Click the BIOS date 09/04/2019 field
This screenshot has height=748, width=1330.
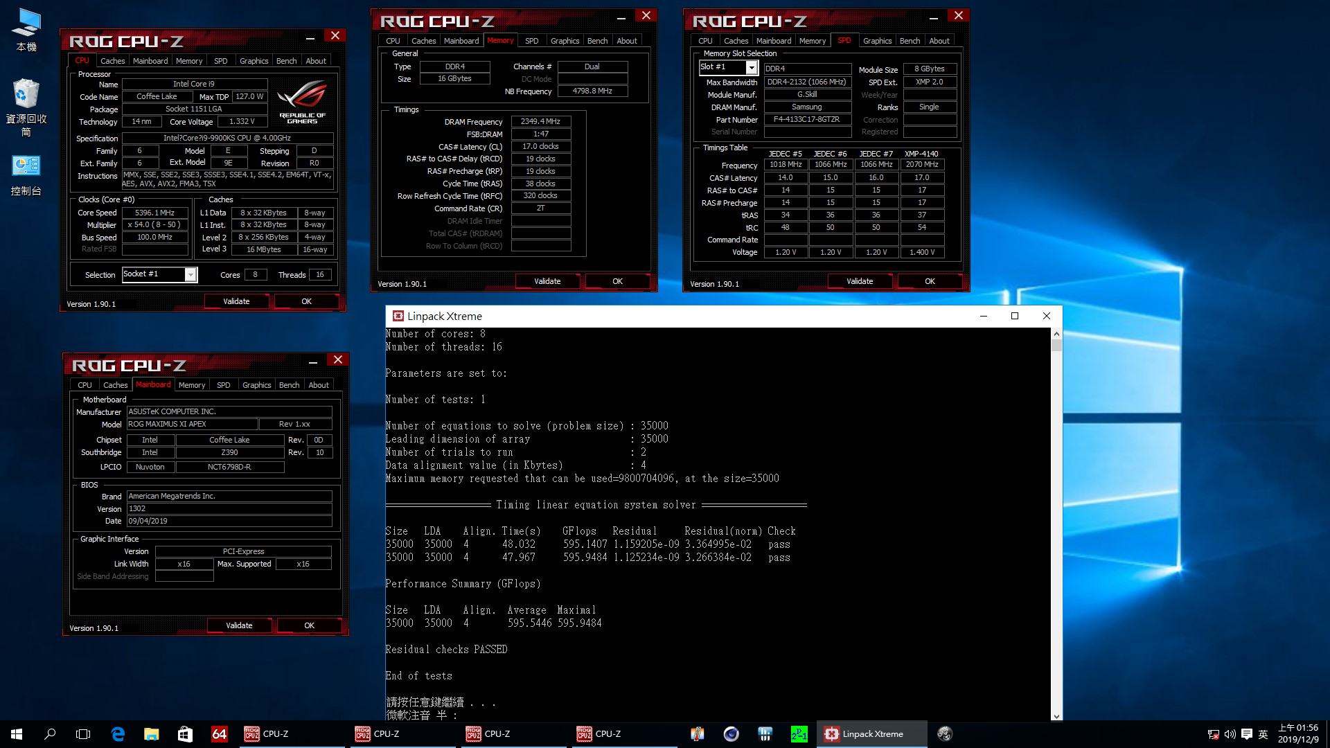(229, 521)
